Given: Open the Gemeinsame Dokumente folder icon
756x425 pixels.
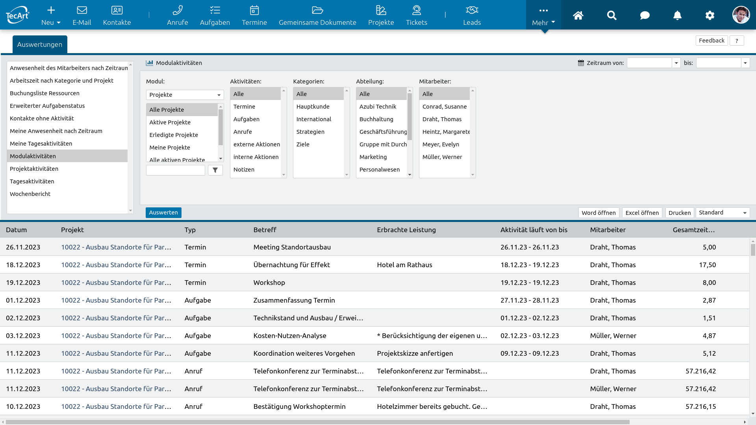Looking at the screenshot, I should click(317, 10).
